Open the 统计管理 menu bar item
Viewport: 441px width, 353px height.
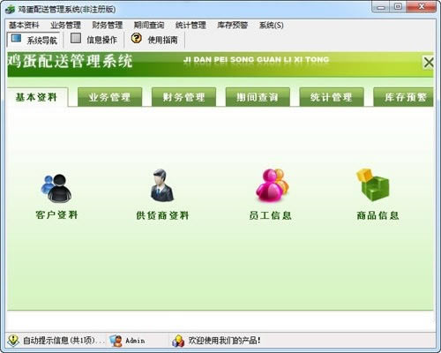(x=191, y=26)
